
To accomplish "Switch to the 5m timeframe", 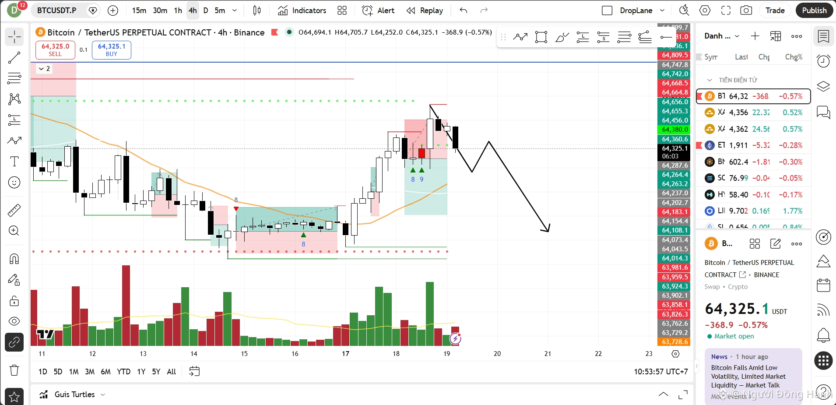I will [x=220, y=11].
